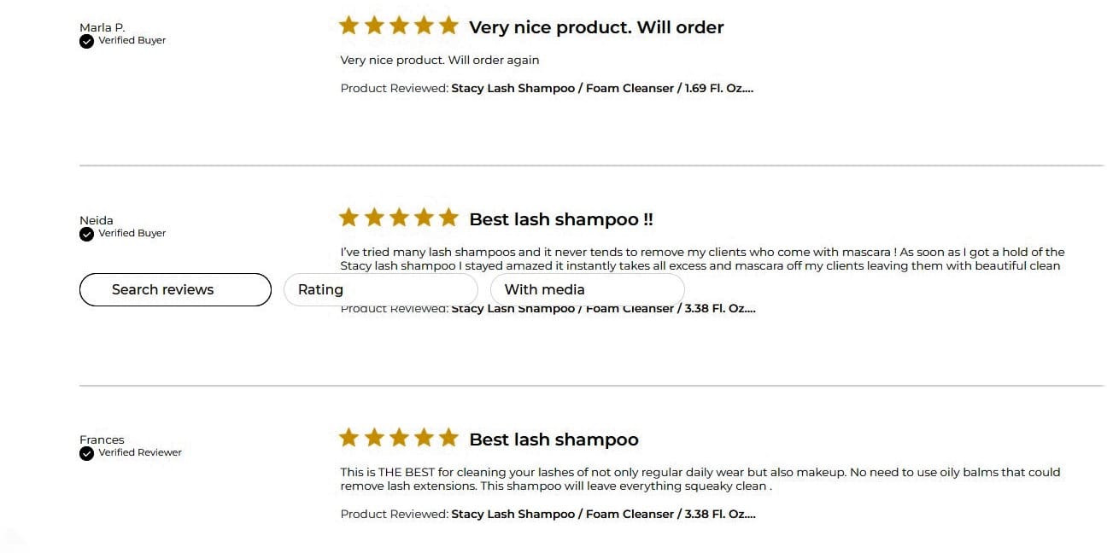Open Frances's reviewed product link
The image size is (1107, 553).
click(602, 514)
